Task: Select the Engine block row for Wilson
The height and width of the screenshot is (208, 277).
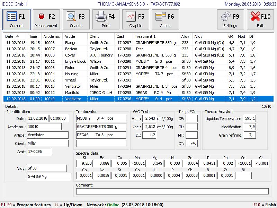Action: point(75,61)
